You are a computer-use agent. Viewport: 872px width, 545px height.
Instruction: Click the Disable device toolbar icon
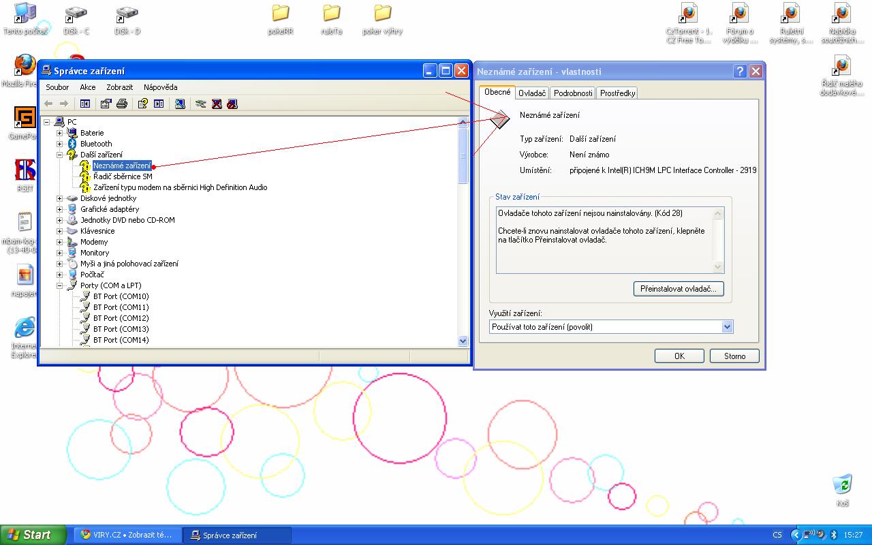click(232, 104)
